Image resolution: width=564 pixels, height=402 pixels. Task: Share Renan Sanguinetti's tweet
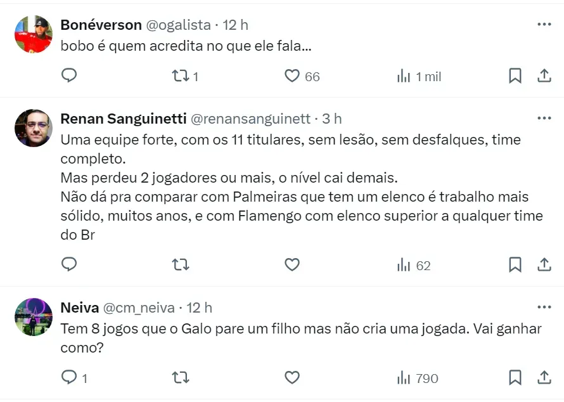pos(544,264)
